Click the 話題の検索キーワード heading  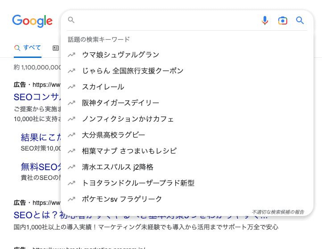[x=99, y=39]
